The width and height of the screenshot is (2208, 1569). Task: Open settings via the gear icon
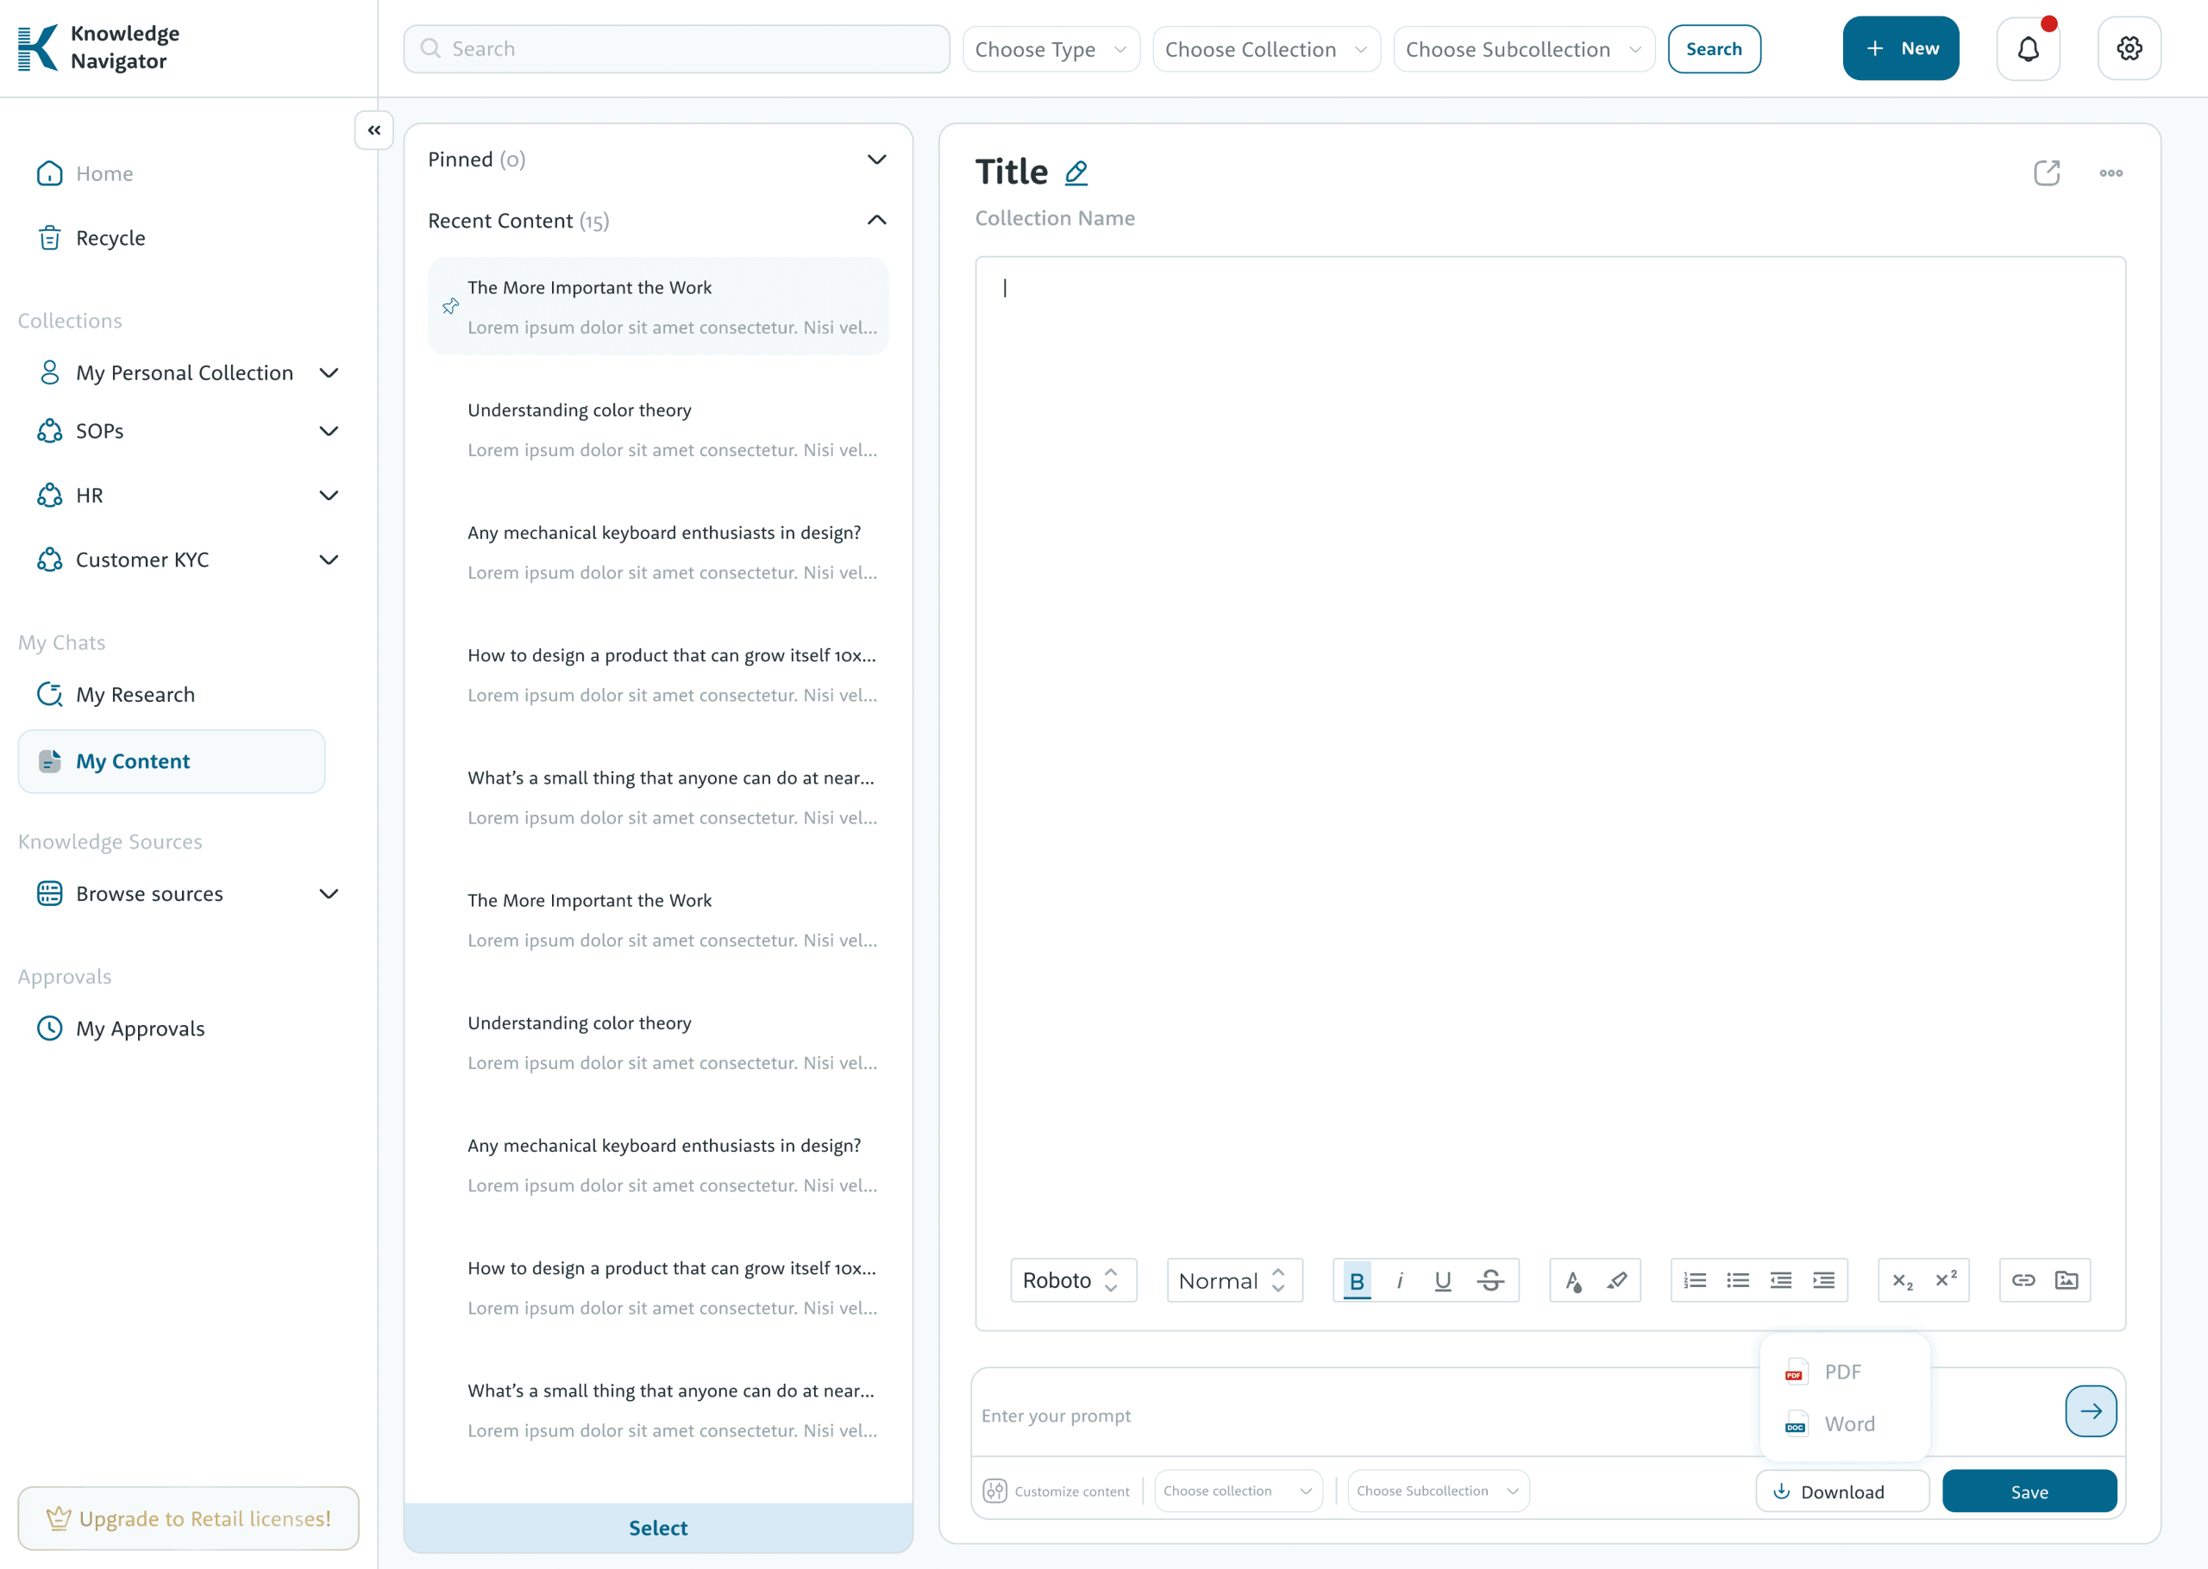point(2129,48)
